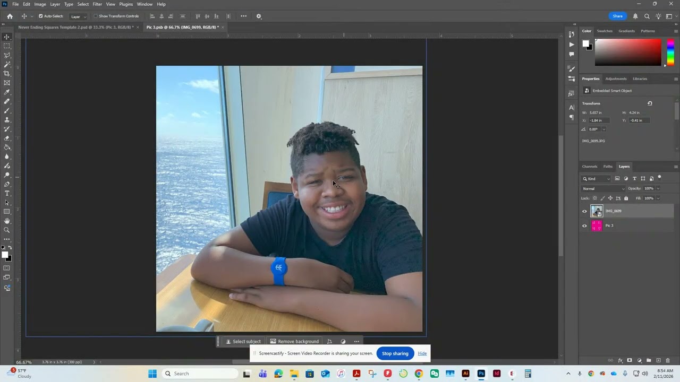680x382 pixels.
Task: Click Select subject button
Action: [x=243, y=342]
